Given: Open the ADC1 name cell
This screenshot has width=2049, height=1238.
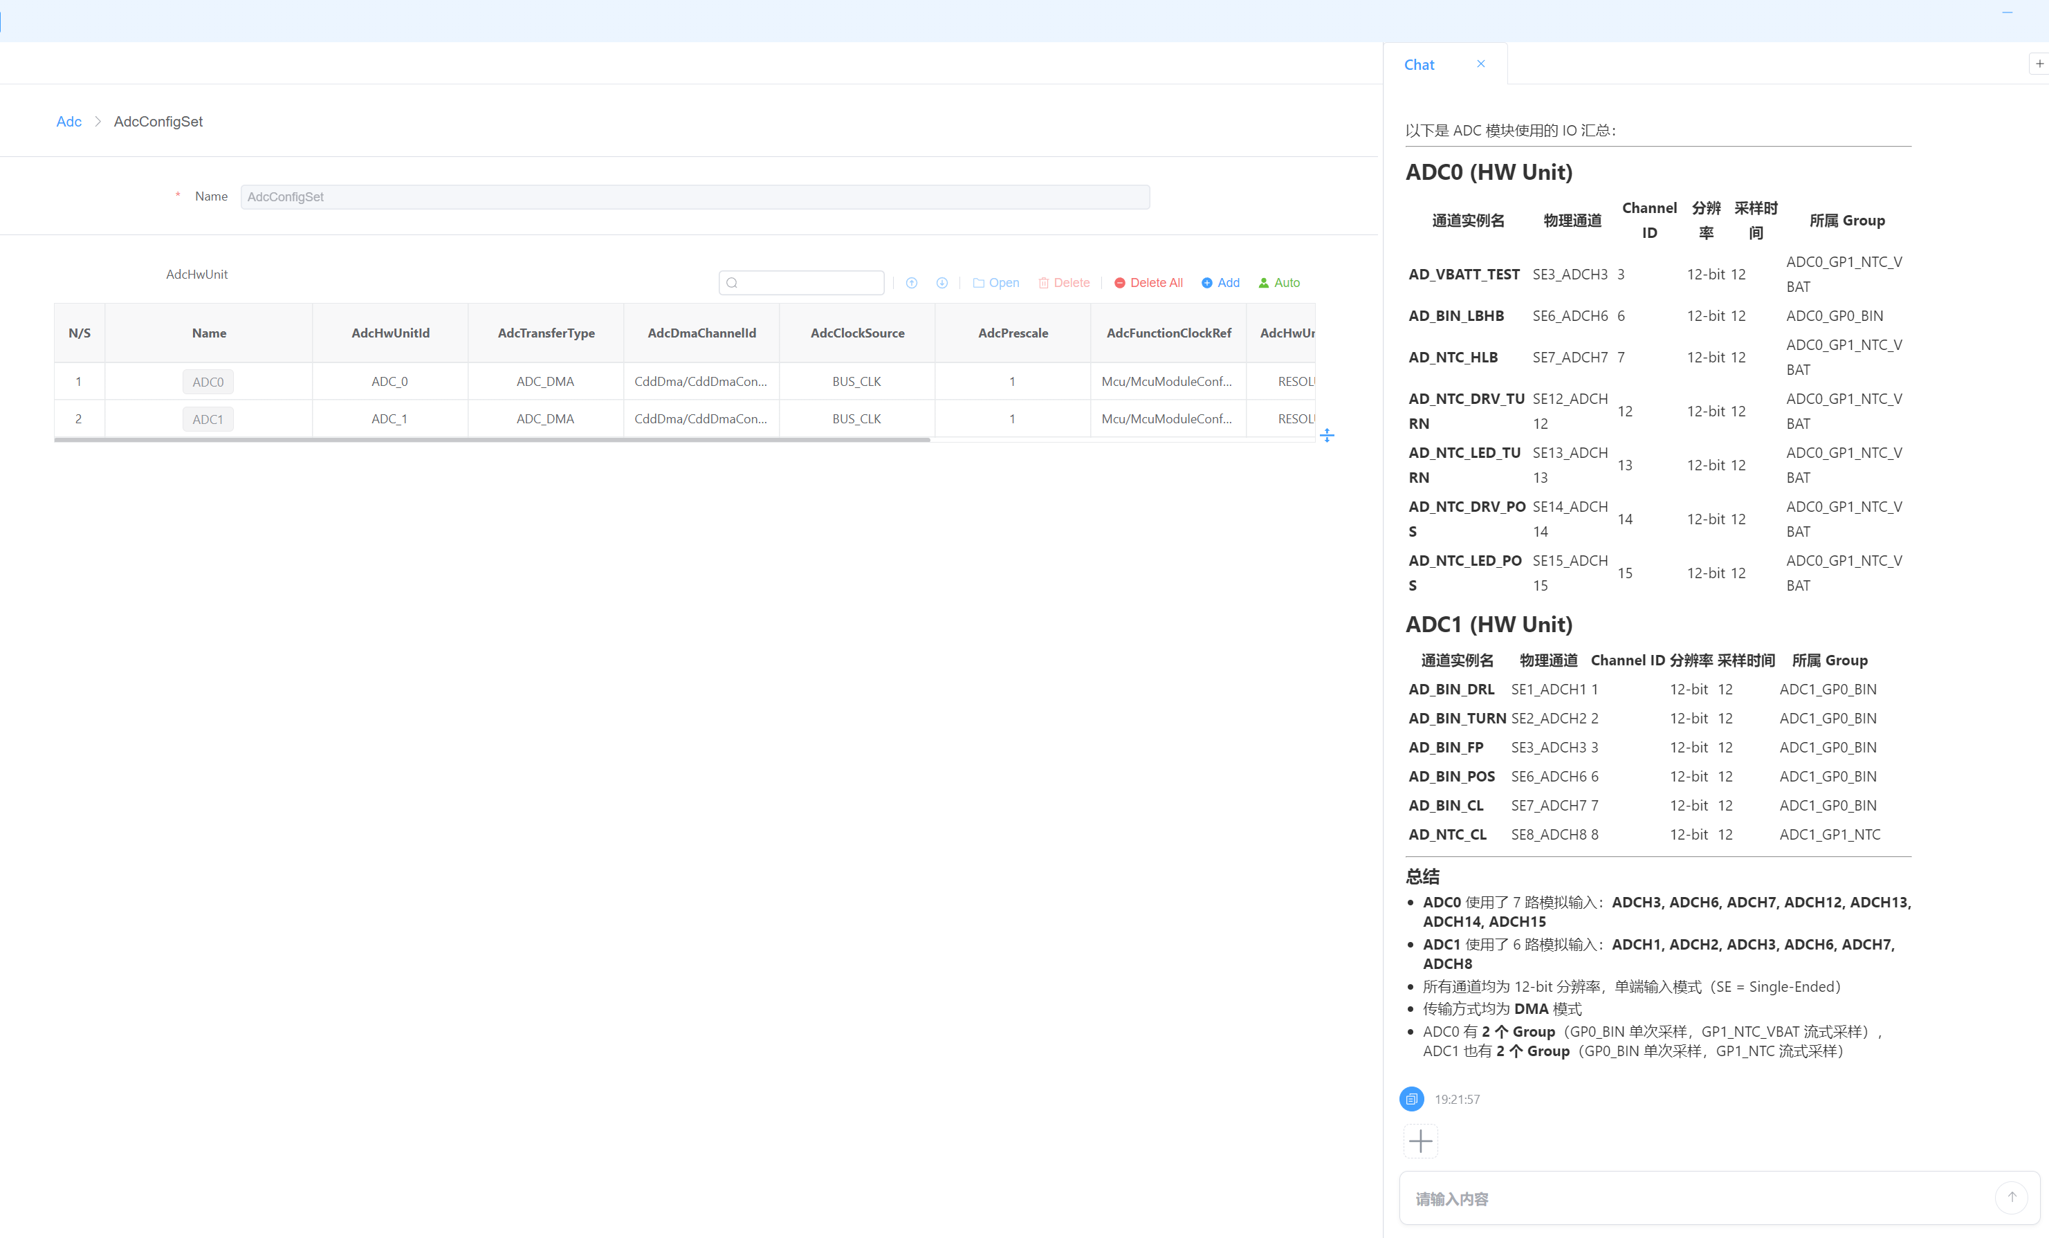Looking at the screenshot, I should click(208, 419).
